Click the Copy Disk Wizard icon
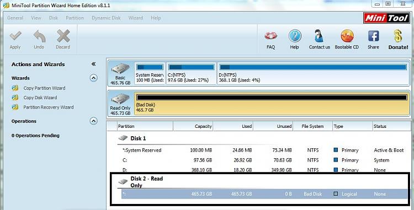This screenshot has height=210, width=414. pos(15,98)
